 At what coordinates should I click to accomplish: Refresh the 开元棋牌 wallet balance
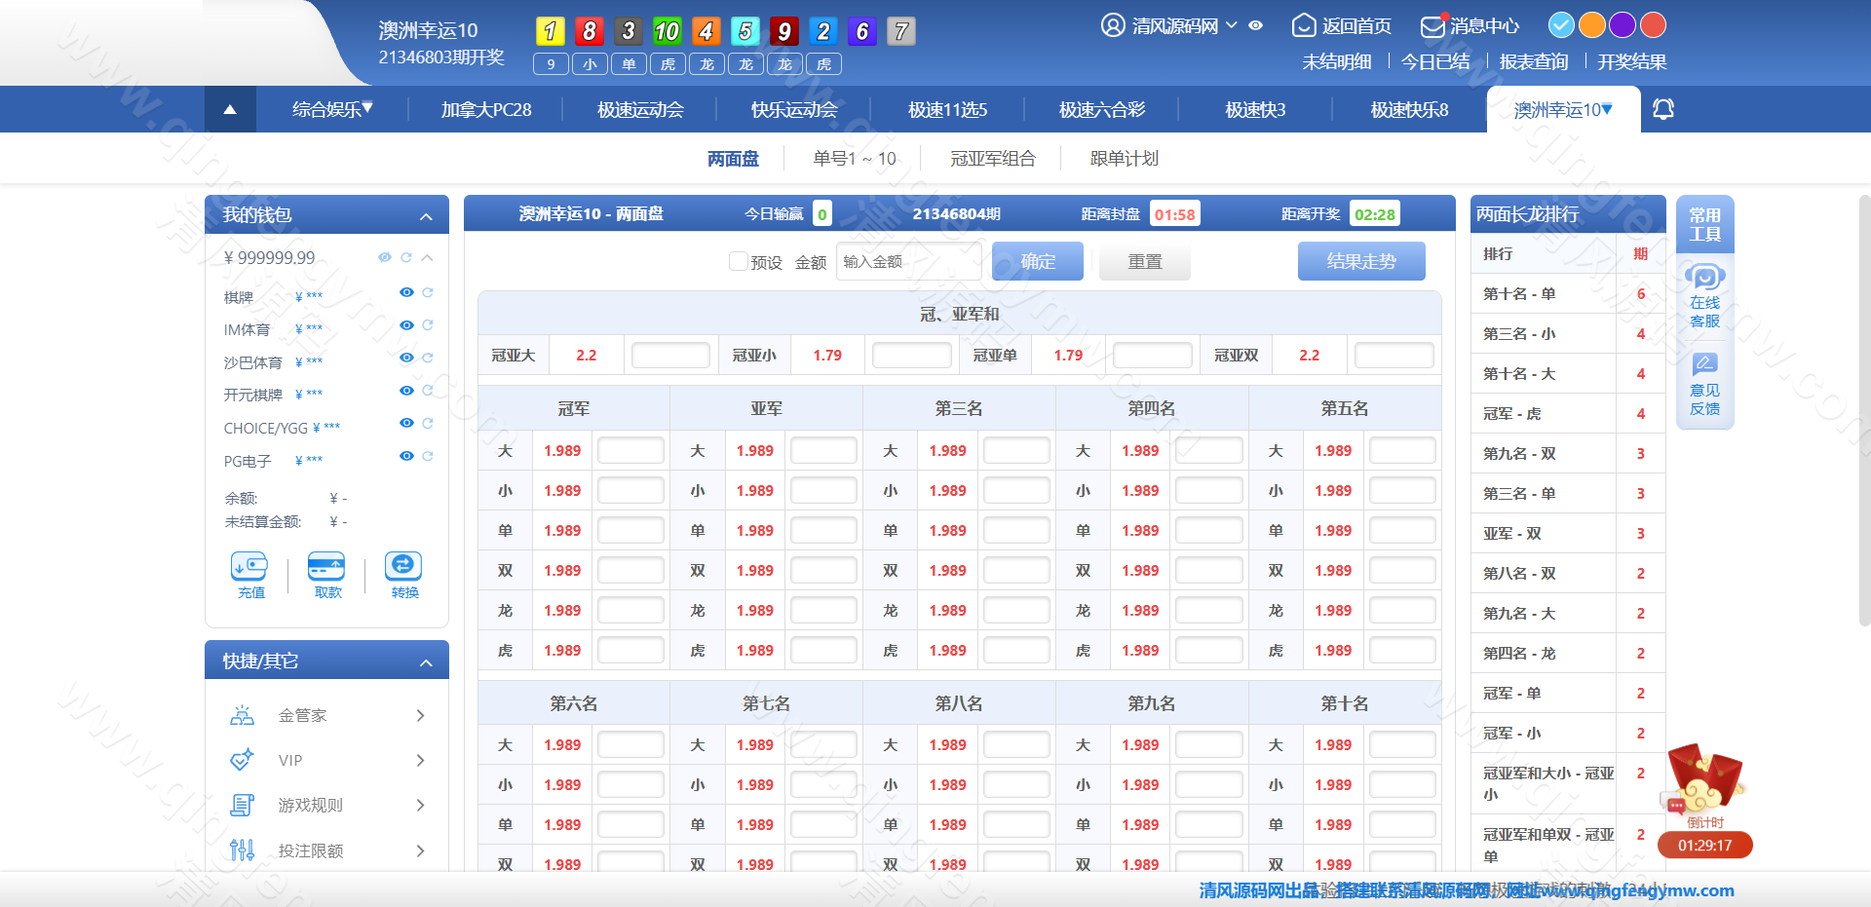(428, 391)
